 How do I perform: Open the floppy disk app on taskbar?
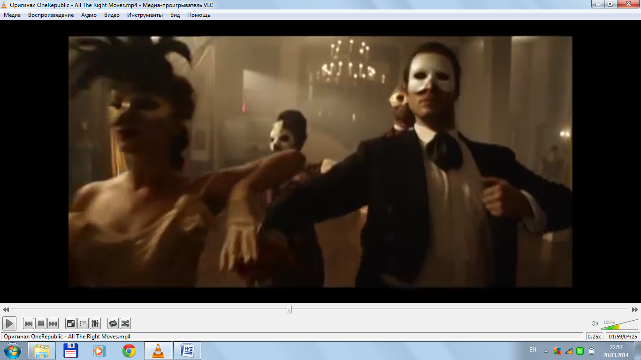click(71, 351)
